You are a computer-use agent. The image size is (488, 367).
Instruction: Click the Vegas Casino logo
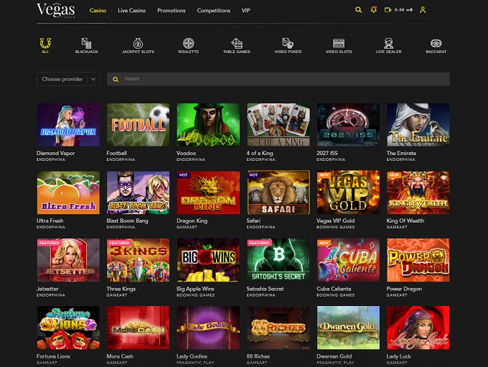[x=56, y=10]
